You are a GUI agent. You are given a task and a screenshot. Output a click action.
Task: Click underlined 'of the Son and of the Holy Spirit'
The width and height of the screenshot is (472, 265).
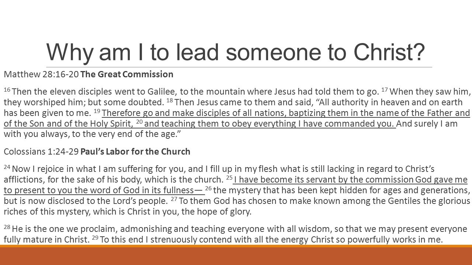click(x=67, y=124)
